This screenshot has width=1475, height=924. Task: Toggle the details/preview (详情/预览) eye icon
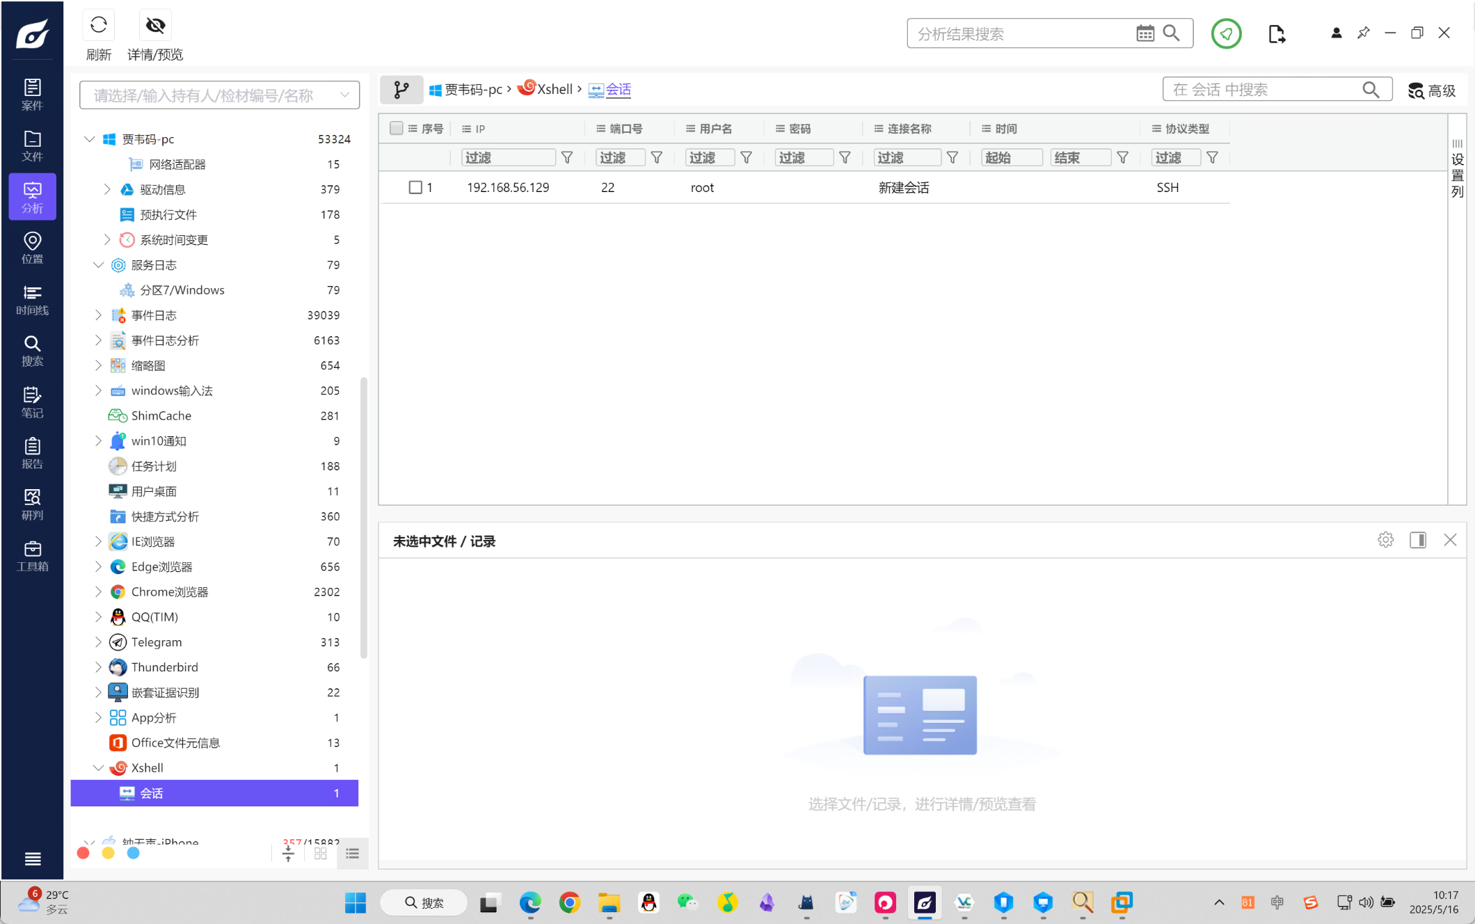155,26
